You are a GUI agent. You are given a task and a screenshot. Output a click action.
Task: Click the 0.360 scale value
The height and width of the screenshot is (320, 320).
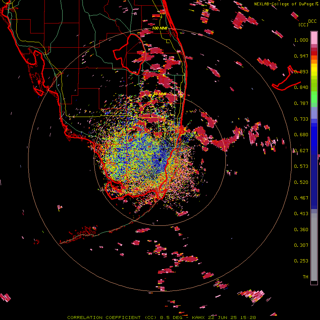click(x=301, y=230)
